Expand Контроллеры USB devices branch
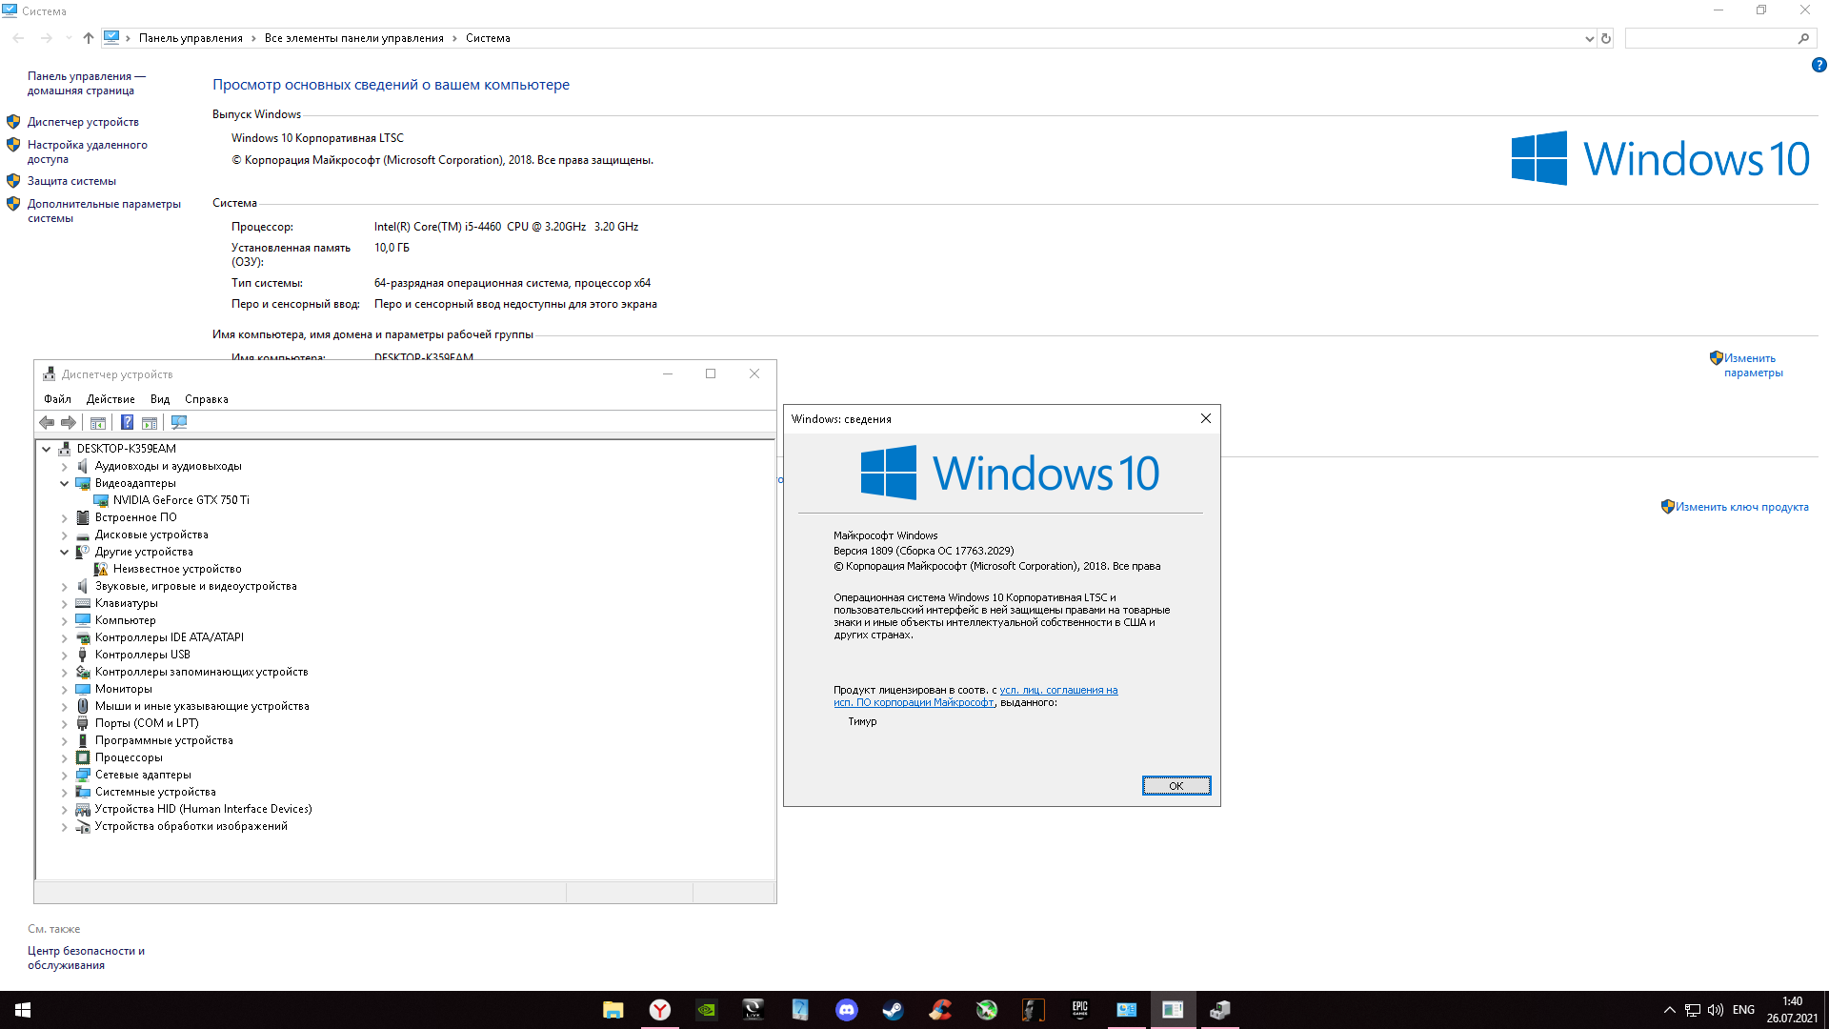The width and height of the screenshot is (1829, 1029). coord(64,654)
